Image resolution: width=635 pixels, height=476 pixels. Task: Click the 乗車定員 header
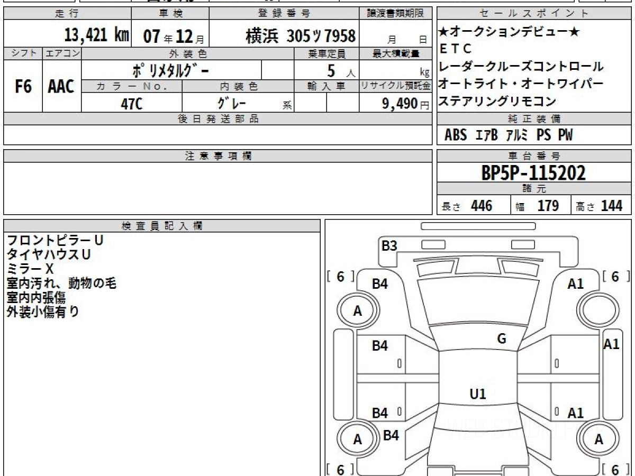click(327, 53)
